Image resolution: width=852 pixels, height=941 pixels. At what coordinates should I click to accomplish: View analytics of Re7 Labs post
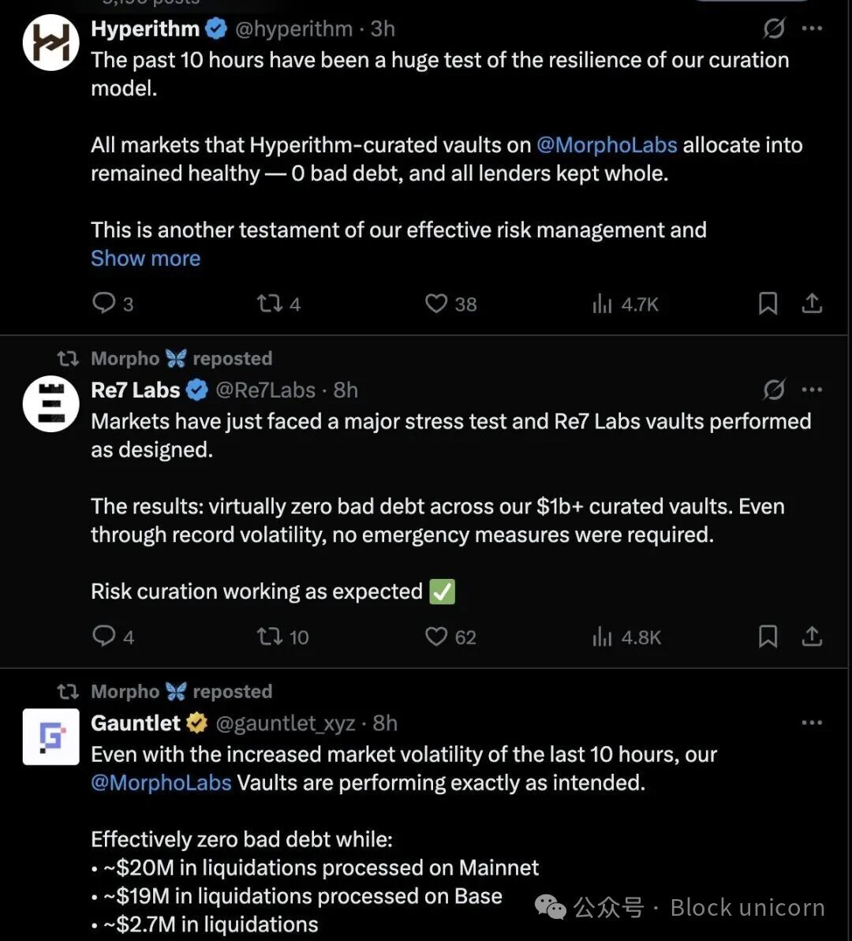tap(603, 637)
